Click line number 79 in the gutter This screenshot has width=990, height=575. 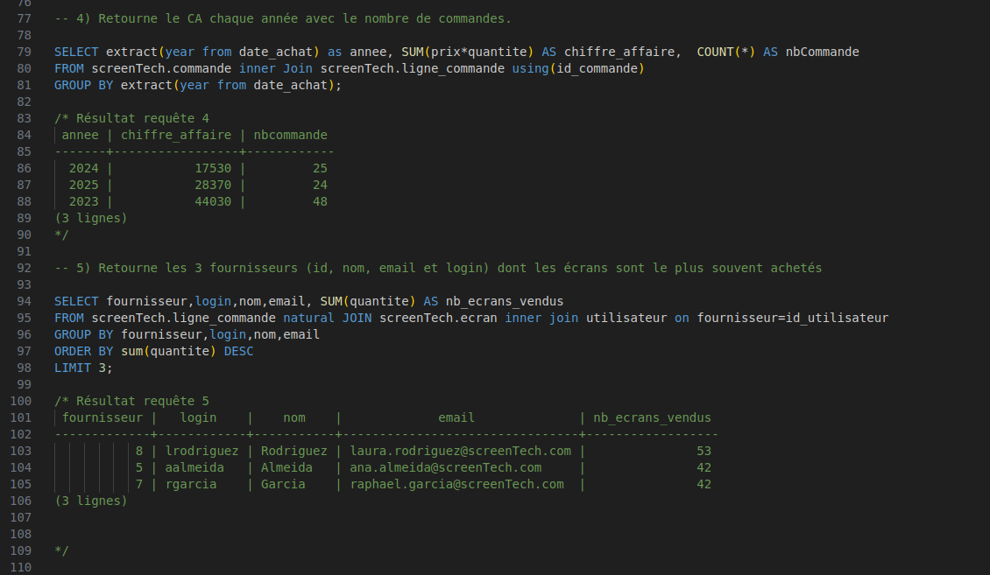click(x=24, y=52)
